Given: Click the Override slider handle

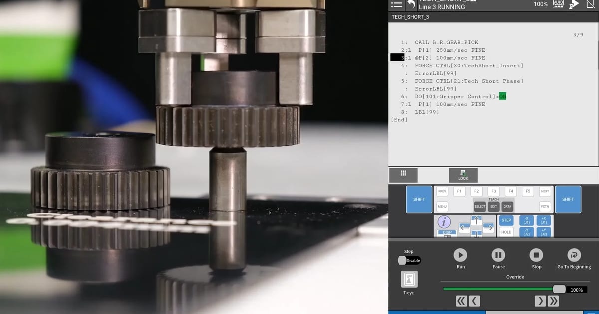Looking at the screenshot, I should (x=559, y=289).
